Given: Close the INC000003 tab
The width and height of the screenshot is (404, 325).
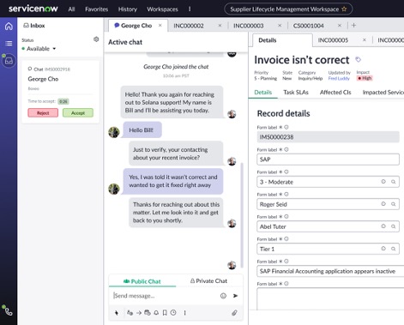Looking at the screenshot, I should (x=280, y=26).
